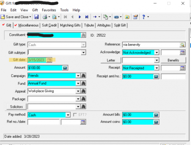191x145 pixels.
Task: Open the Acknowledge date calendar icon
Action: [x=183, y=52]
